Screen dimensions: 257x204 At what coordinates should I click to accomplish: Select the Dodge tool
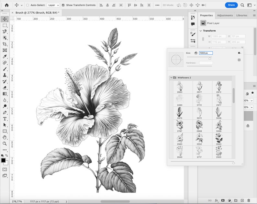pos(5,106)
